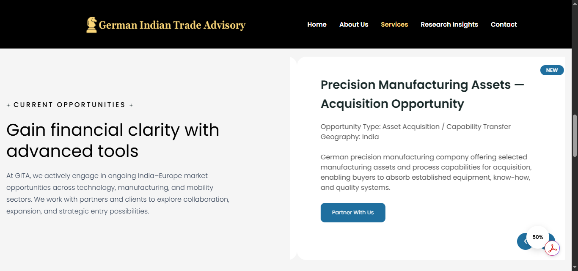
Task: Click sparkle icon after Current Opportunities
Action: click(131, 105)
